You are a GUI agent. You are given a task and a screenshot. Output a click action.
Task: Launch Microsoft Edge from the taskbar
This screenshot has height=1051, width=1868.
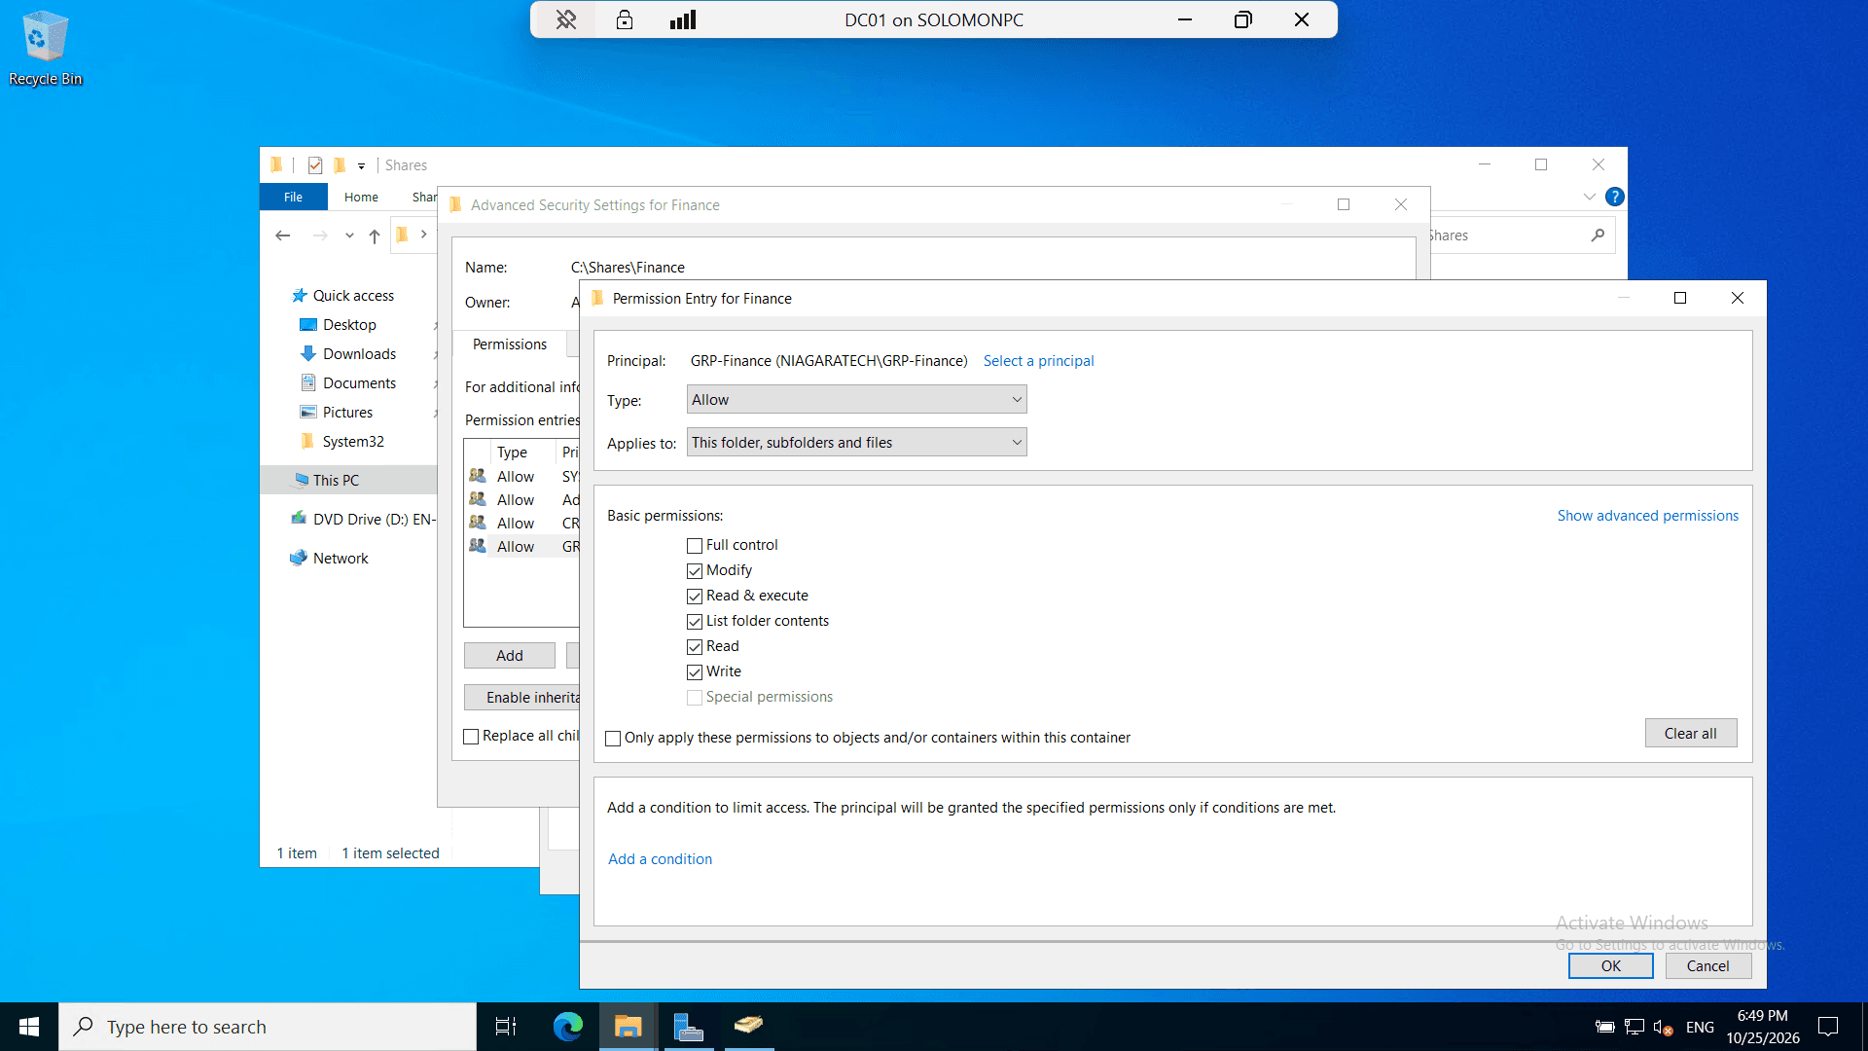[x=568, y=1027]
